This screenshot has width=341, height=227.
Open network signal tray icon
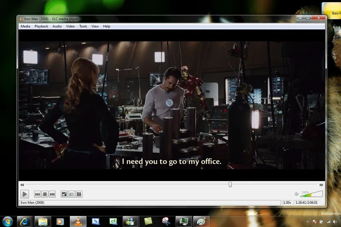pos(328,222)
